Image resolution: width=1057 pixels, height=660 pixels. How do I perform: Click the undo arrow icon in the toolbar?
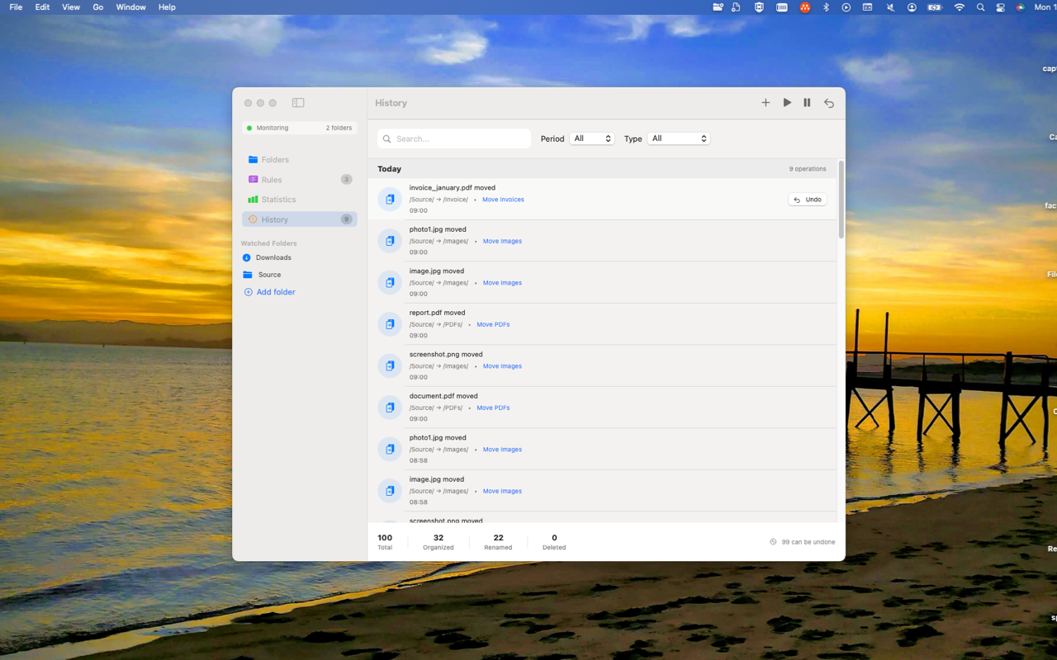828,102
